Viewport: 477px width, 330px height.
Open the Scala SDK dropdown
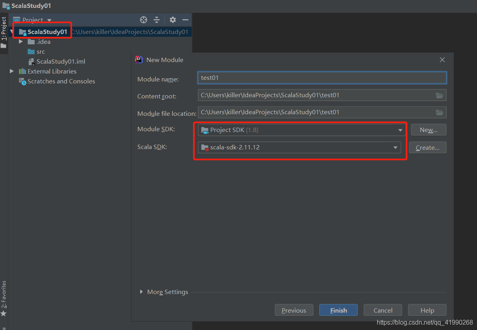(x=299, y=147)
